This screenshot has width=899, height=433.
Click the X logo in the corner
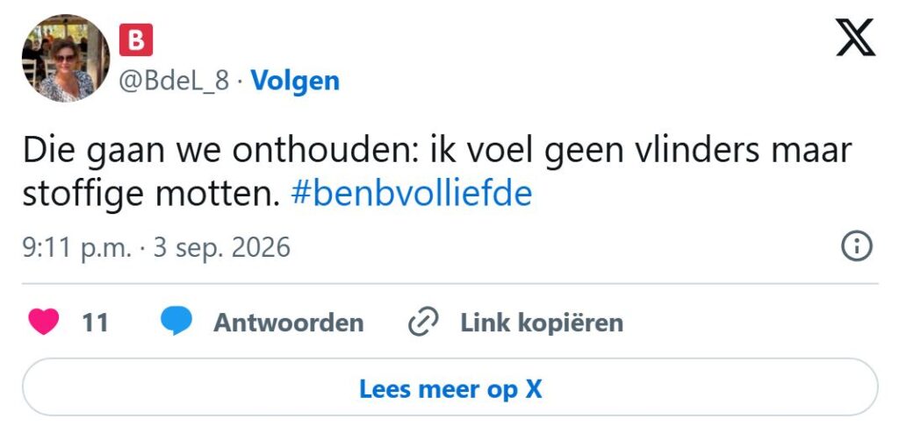coord(855,37)
